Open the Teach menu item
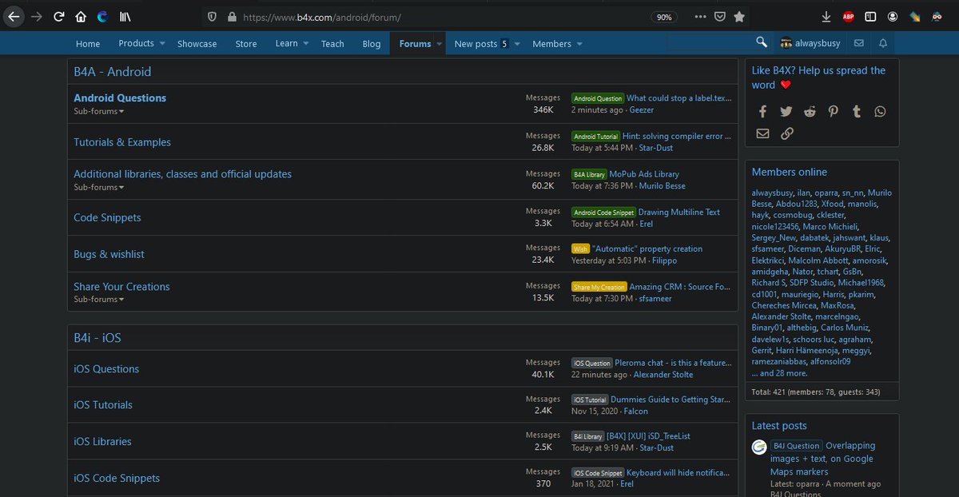 tap(332, 44)
